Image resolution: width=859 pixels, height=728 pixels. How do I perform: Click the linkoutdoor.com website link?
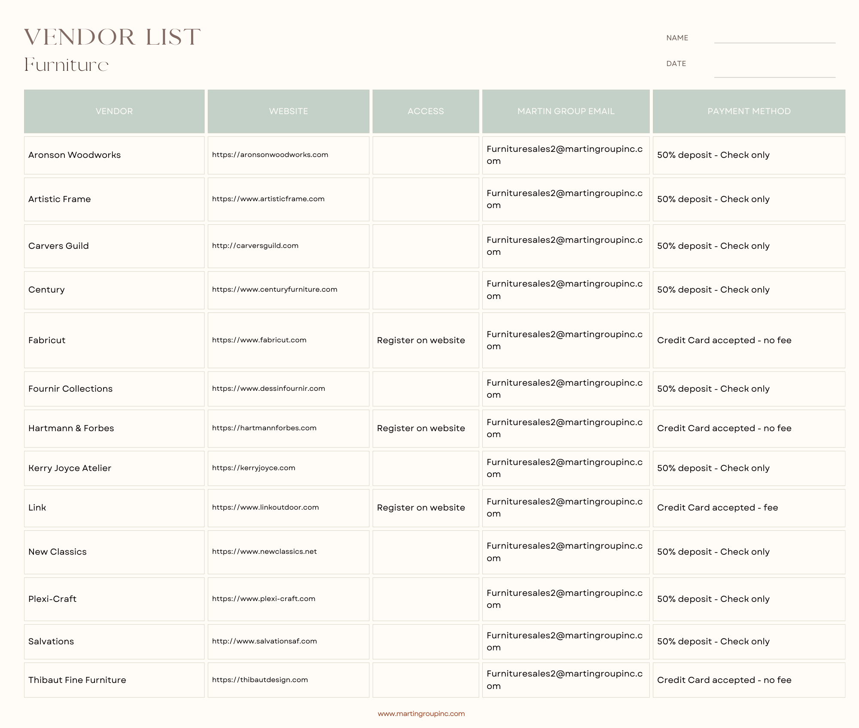tap(265, 507)
